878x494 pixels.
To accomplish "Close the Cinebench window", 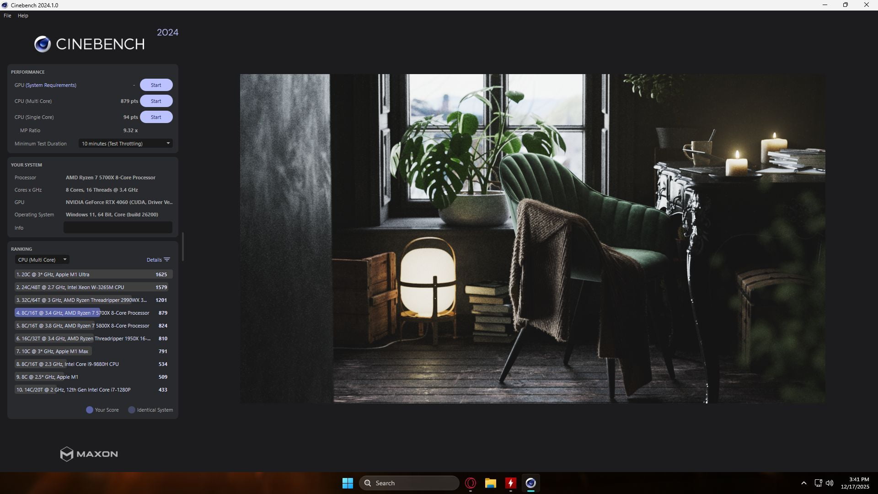I will pos(867,5).
